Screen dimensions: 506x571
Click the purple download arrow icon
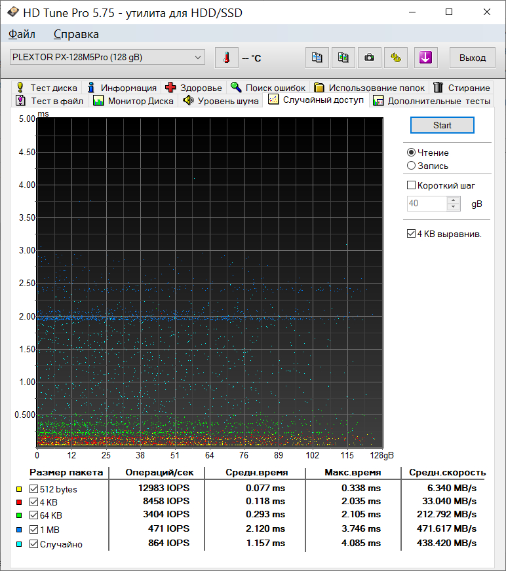426,58
